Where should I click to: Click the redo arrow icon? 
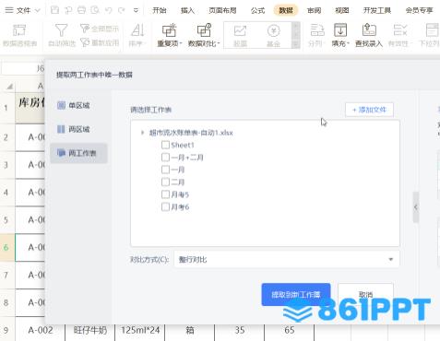click(x=122, y=10)
